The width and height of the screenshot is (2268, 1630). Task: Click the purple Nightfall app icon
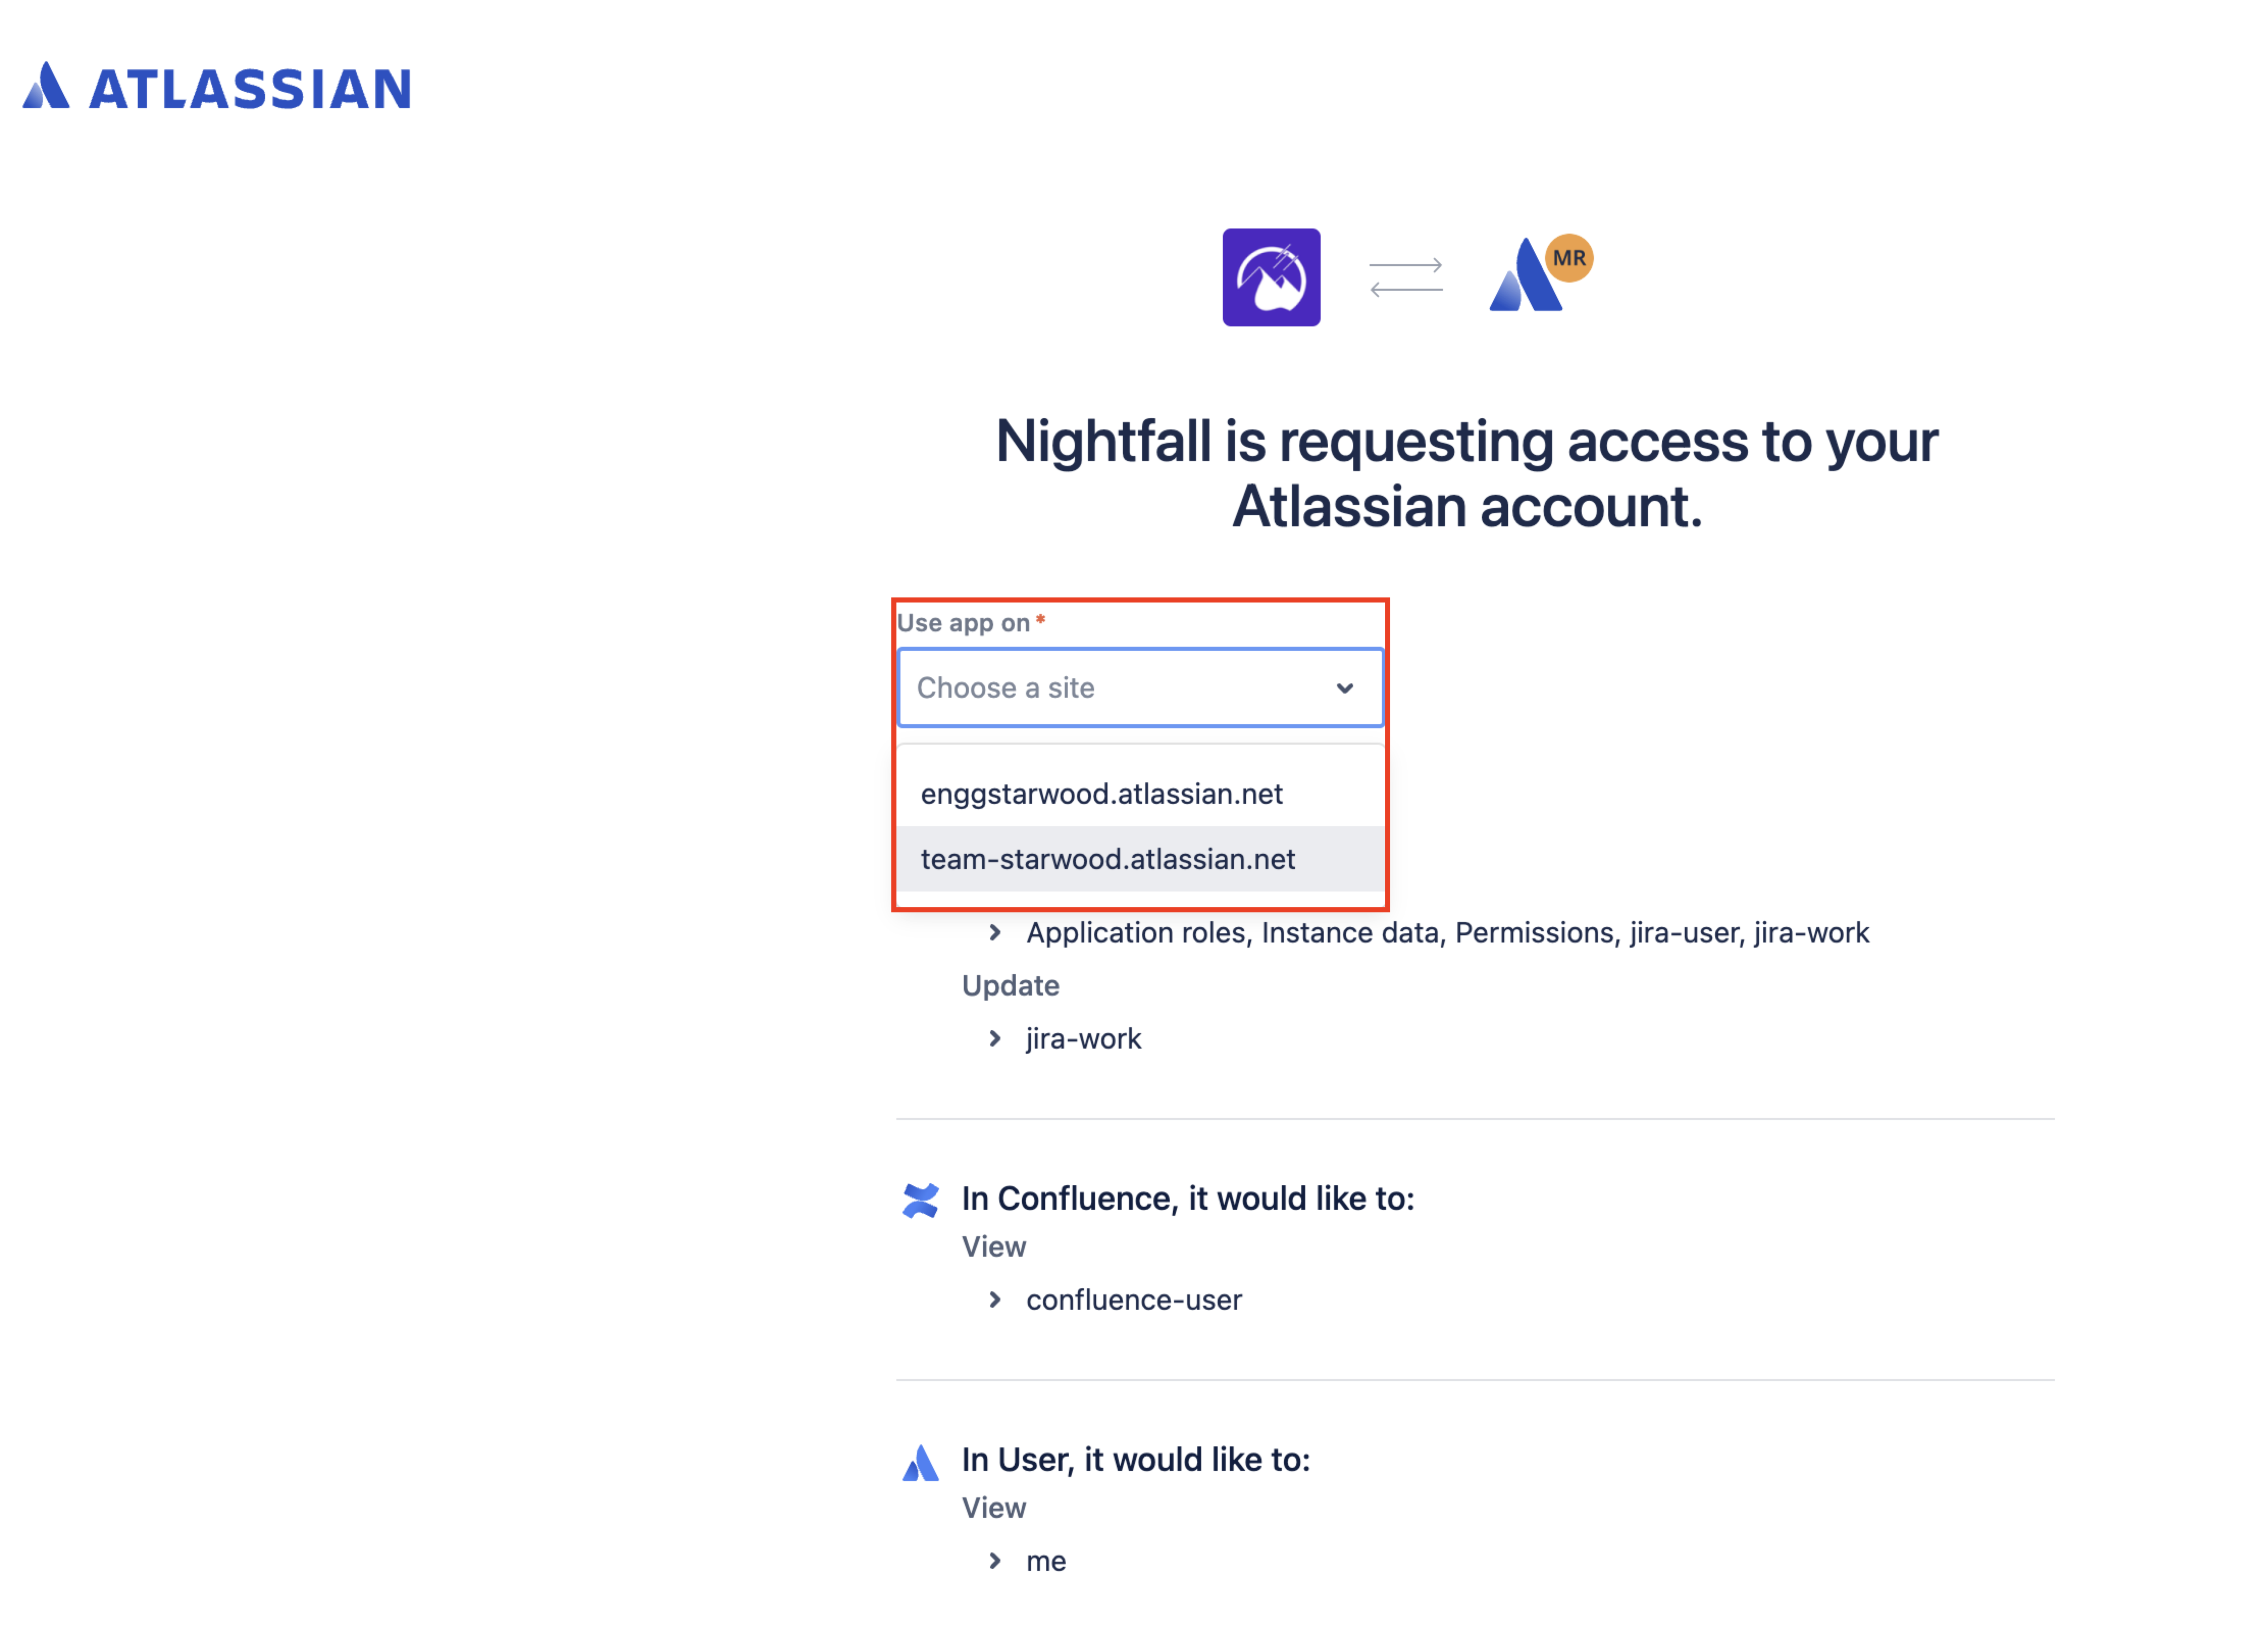click(x=1270, y=277)
